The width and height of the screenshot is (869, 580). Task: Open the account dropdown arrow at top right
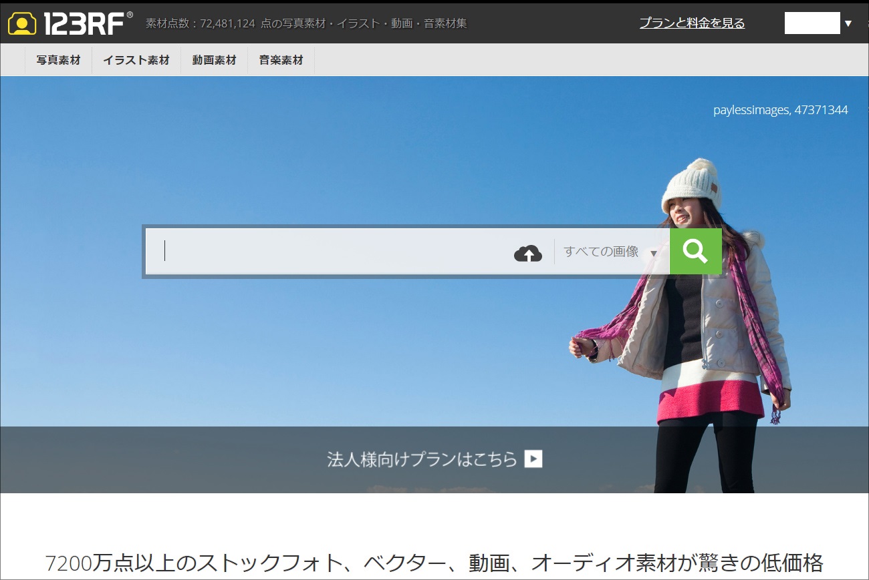pyautogui.click(x=848, y=23)
